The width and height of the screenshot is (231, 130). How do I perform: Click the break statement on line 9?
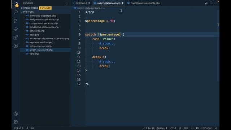(x=104, y=48)
